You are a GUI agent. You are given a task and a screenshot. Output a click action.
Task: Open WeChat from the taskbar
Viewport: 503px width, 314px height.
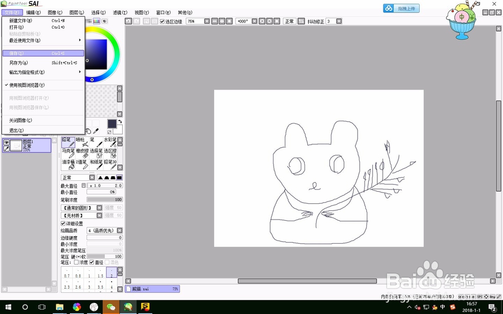(x=111, y=307)
